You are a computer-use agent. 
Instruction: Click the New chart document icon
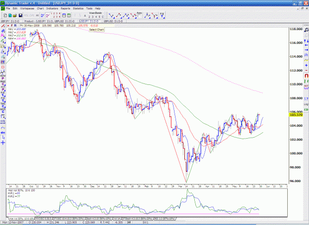(5, 15)
